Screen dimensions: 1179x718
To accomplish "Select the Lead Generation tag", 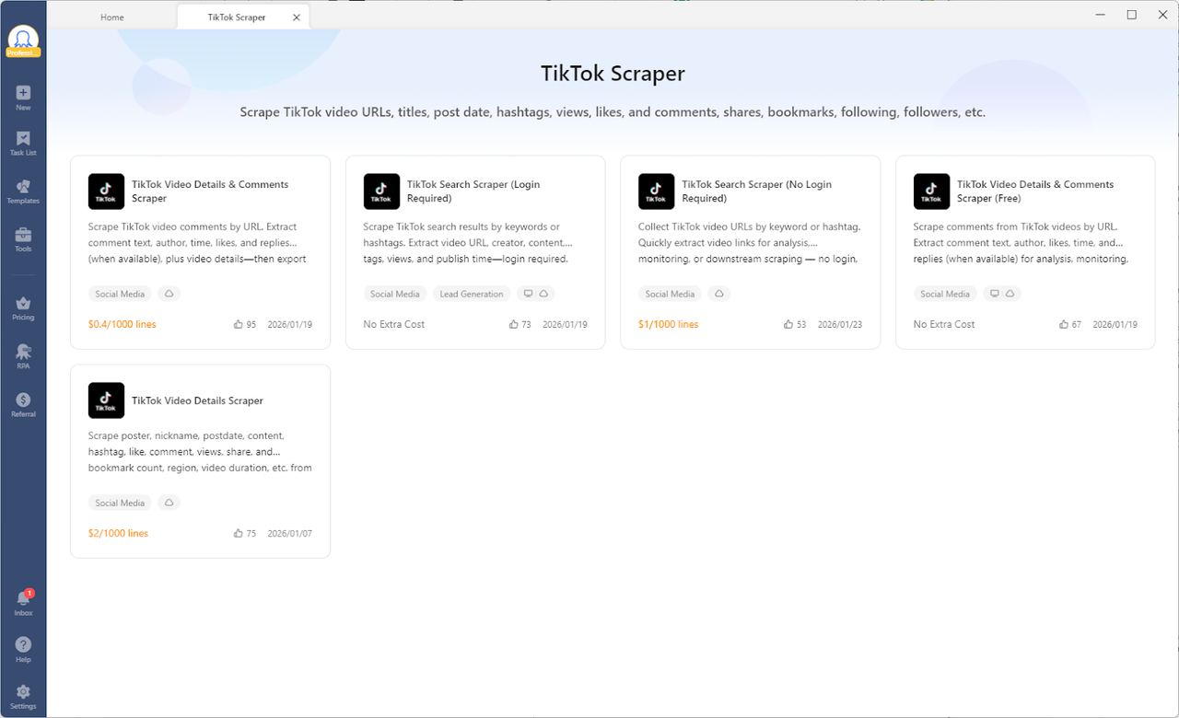I will coord(471,294).
